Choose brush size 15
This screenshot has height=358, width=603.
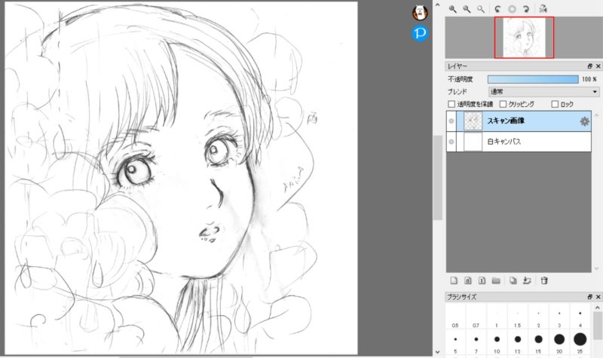click(x=538, y=344)
